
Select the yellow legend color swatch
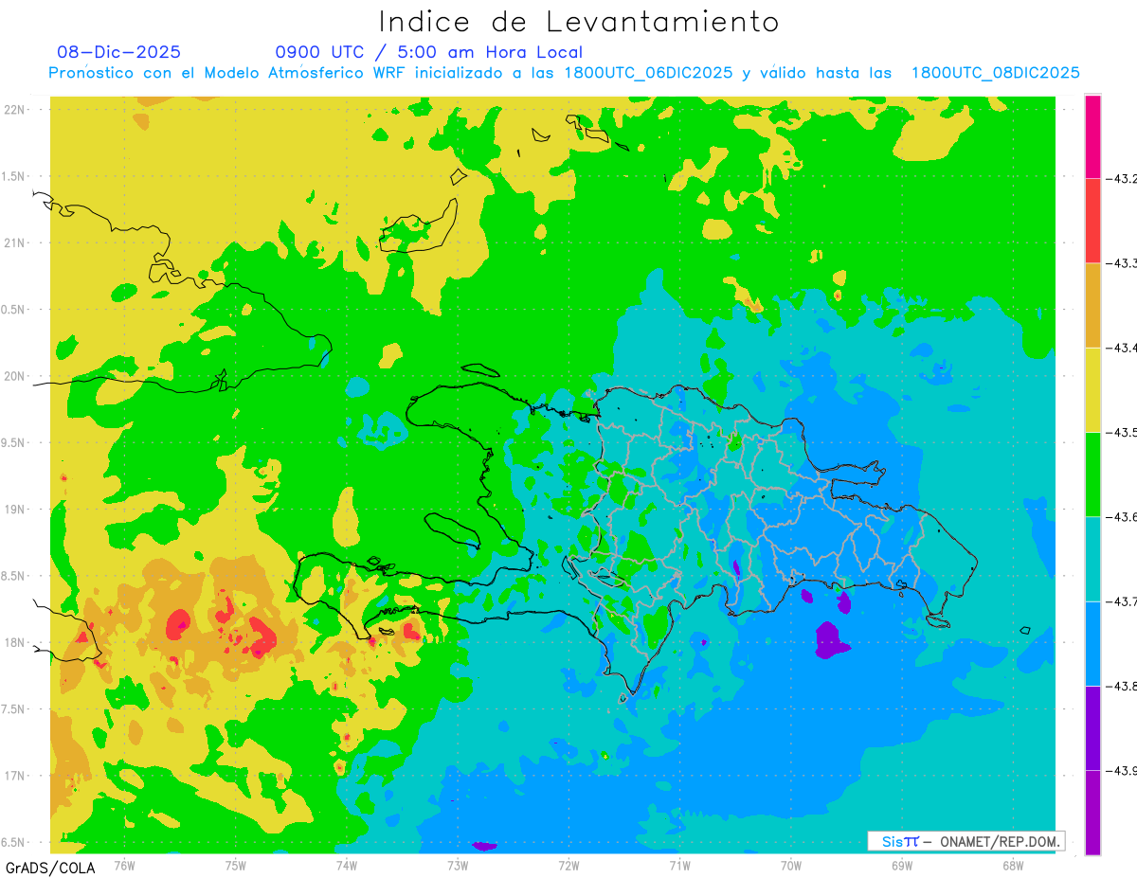tap(1092, 389)
